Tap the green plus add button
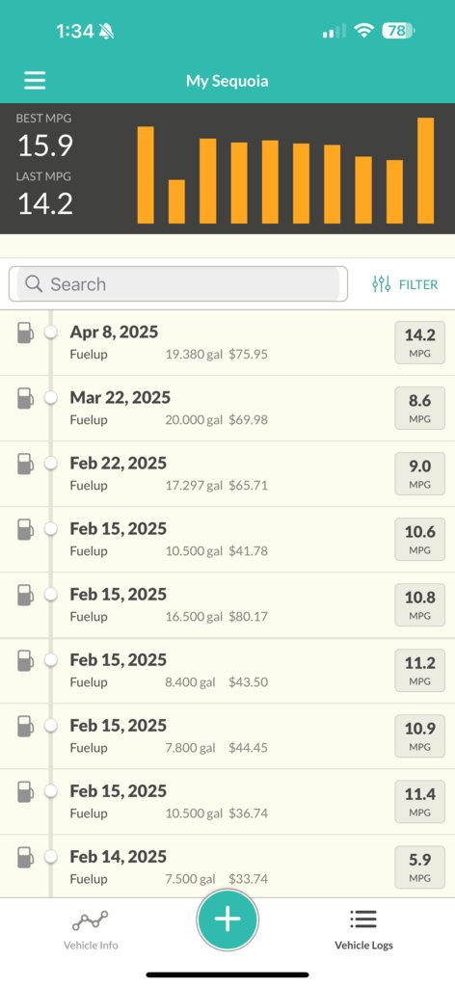The height and width of the screenshot is (986, 455). click(227, 919)
